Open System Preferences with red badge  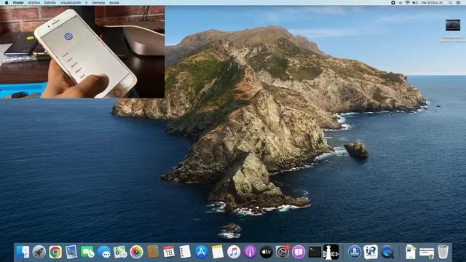[x=283, y=252]
